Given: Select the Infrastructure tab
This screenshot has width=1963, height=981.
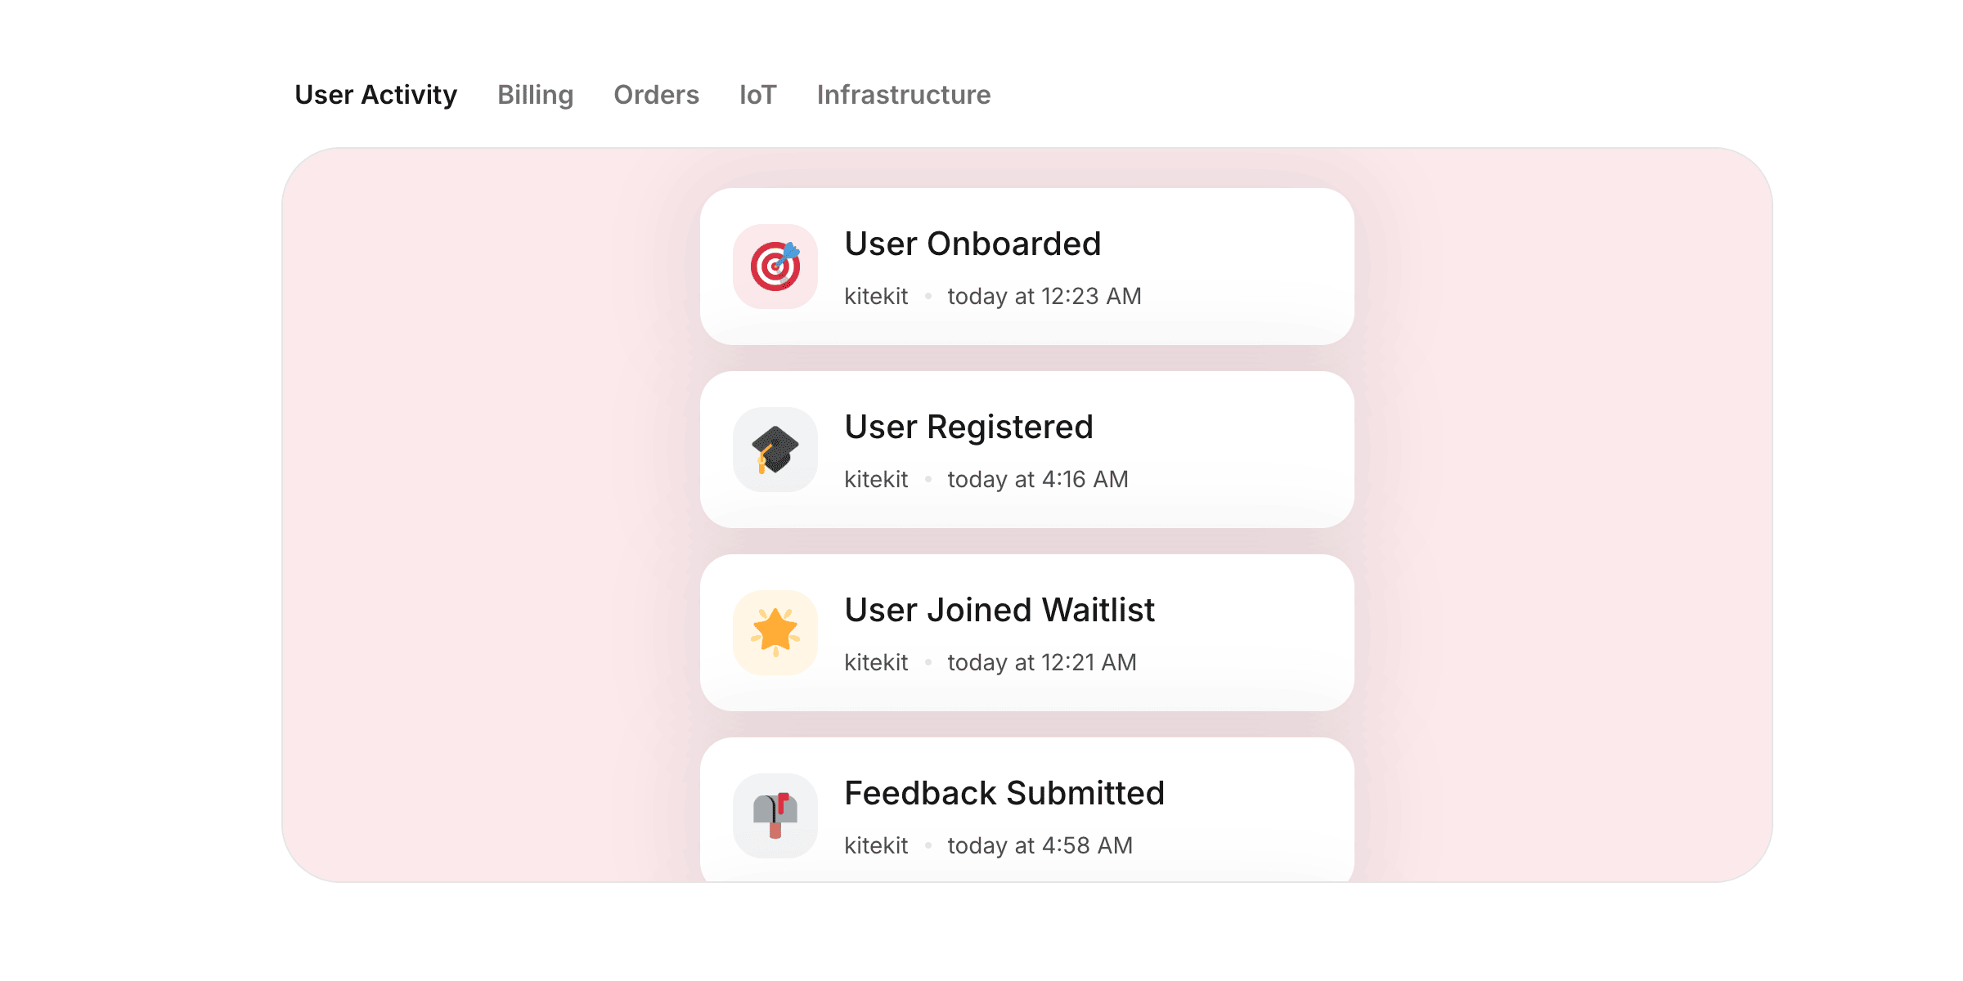Looking at the screenshot, I should click(x=904, y=95).
